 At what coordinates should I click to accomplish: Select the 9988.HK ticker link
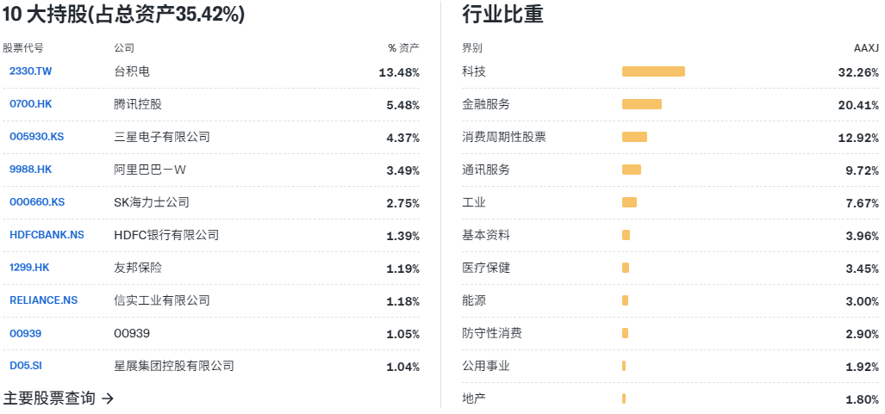pyautogui.click(x=30, y=170)
